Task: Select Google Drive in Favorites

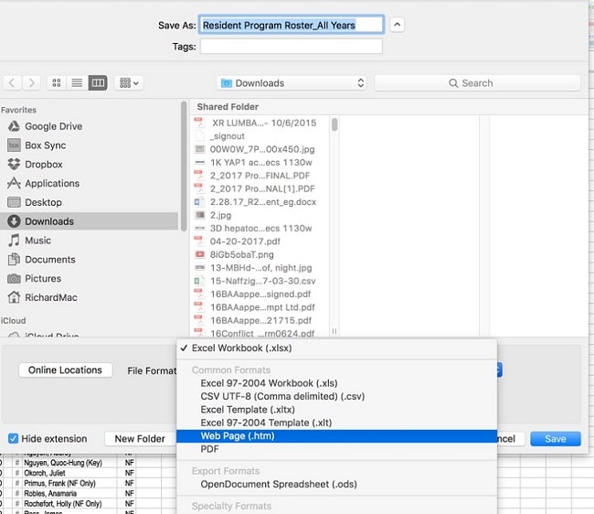Action: (89, 126)
